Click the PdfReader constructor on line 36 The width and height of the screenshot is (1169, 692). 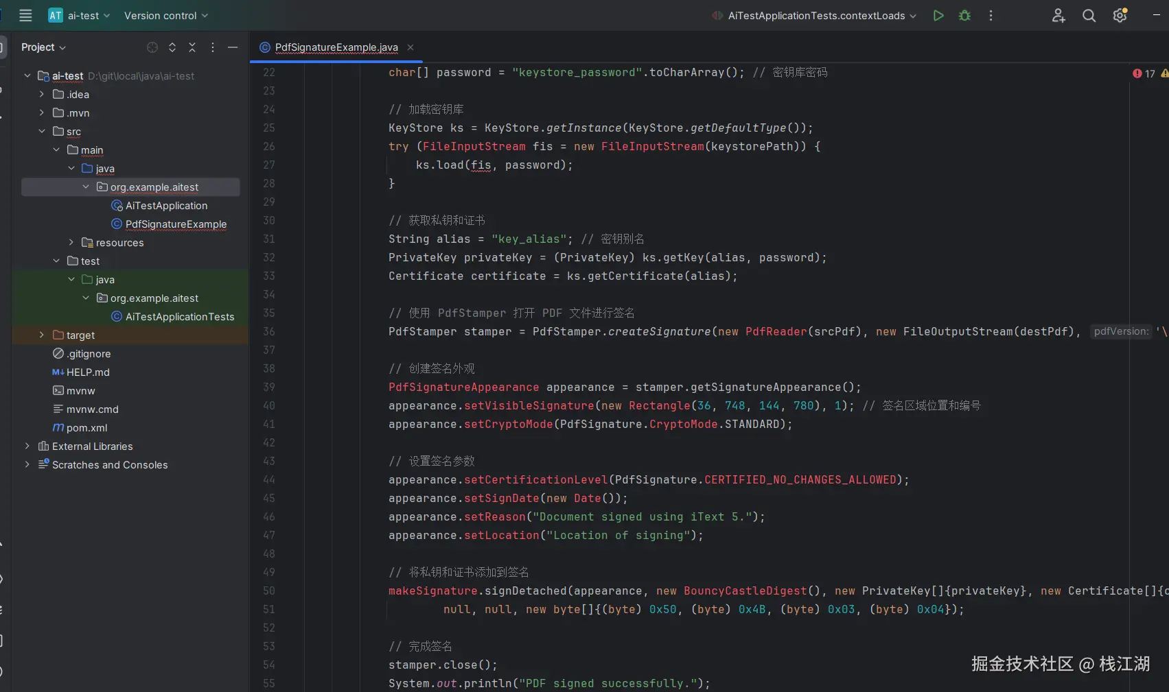pos(776,331)
